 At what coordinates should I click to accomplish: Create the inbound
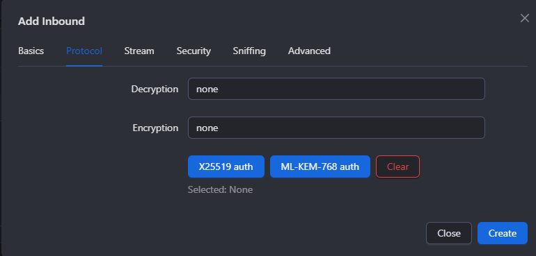[x=503, y=233]
